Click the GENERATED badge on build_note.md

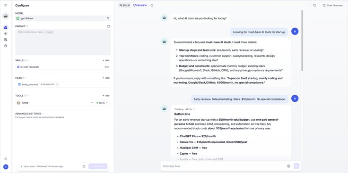tap(47, 84)
